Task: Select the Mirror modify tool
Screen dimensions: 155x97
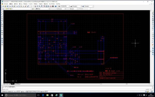Action: click(153, 16)
